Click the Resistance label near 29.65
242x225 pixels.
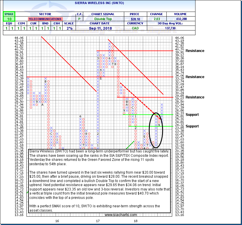(195, 97)
